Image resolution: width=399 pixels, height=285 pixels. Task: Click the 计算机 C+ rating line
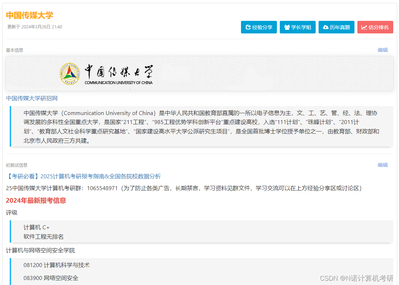click(x=36, y=227)
